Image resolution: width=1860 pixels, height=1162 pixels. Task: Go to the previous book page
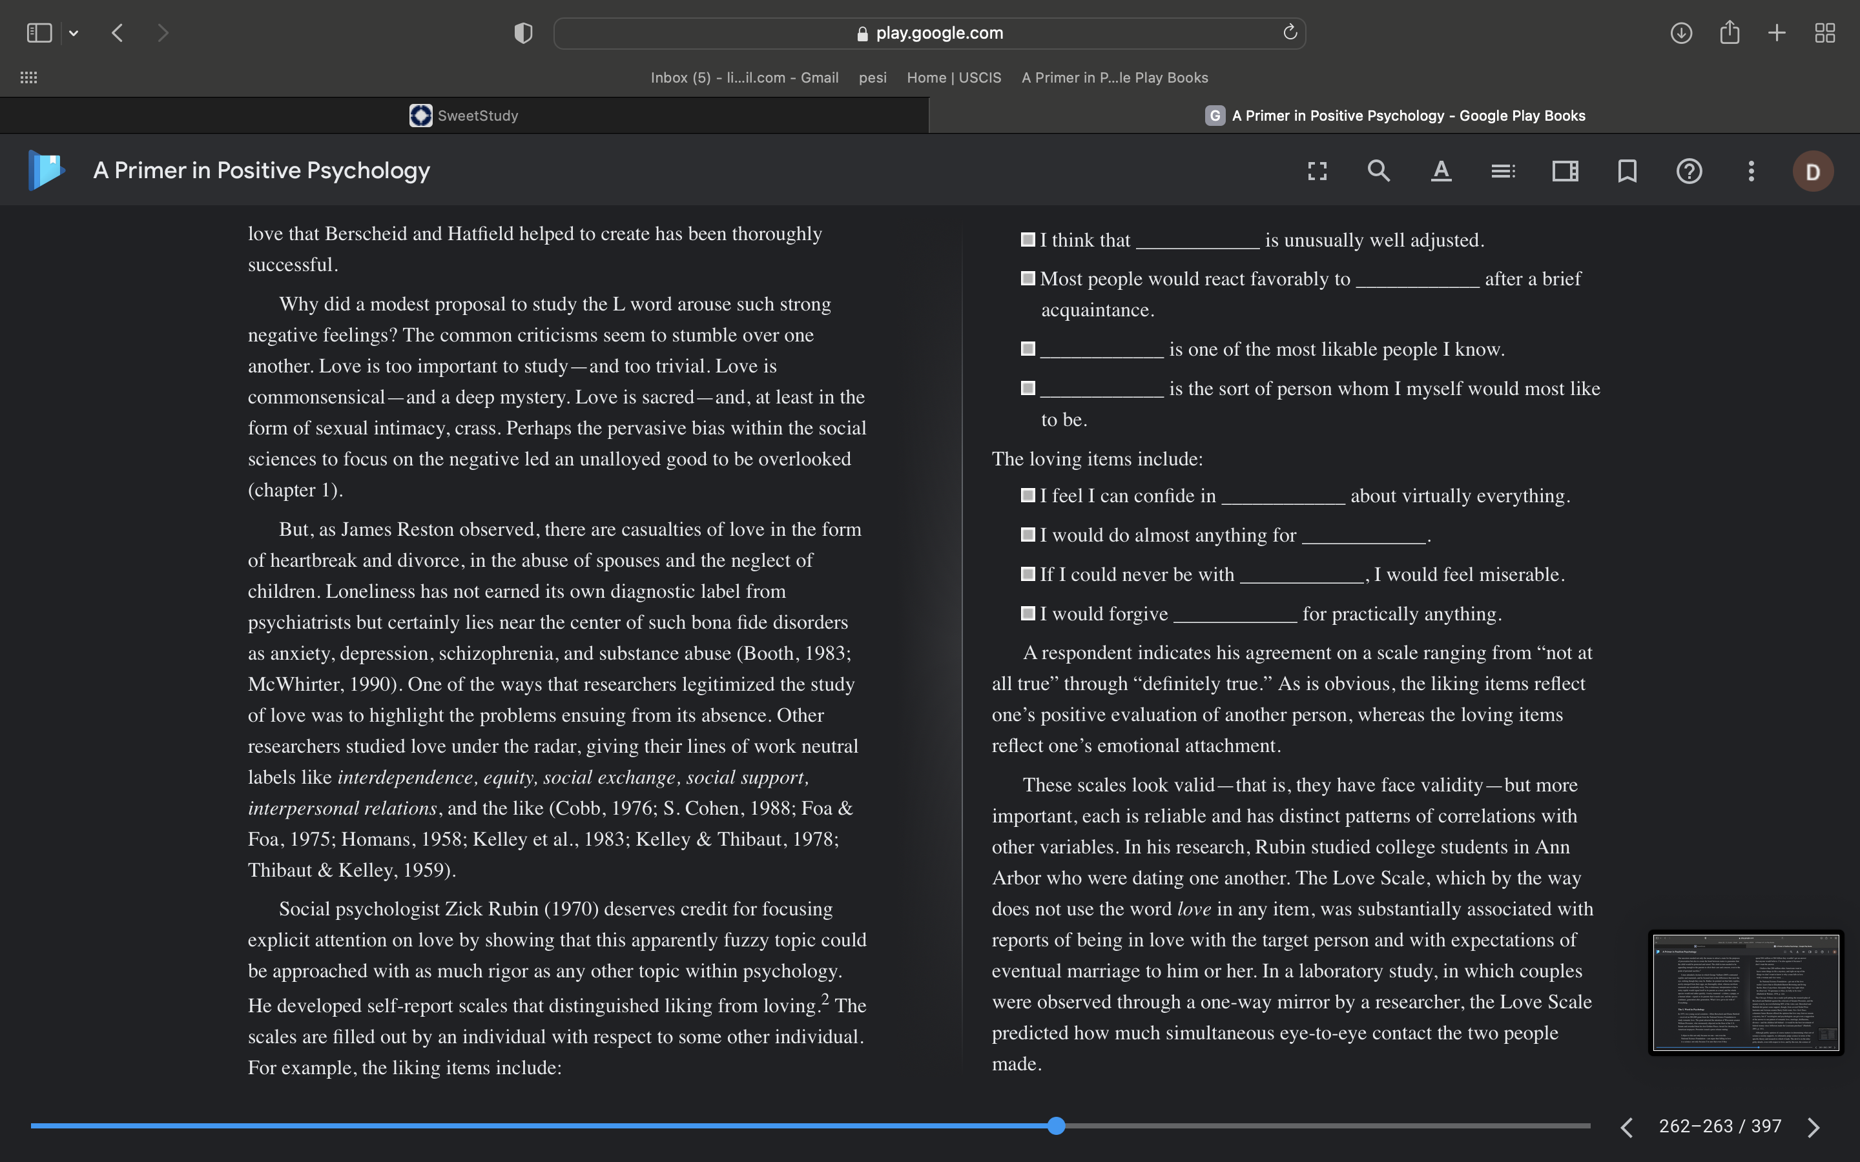[1626, 1126]
